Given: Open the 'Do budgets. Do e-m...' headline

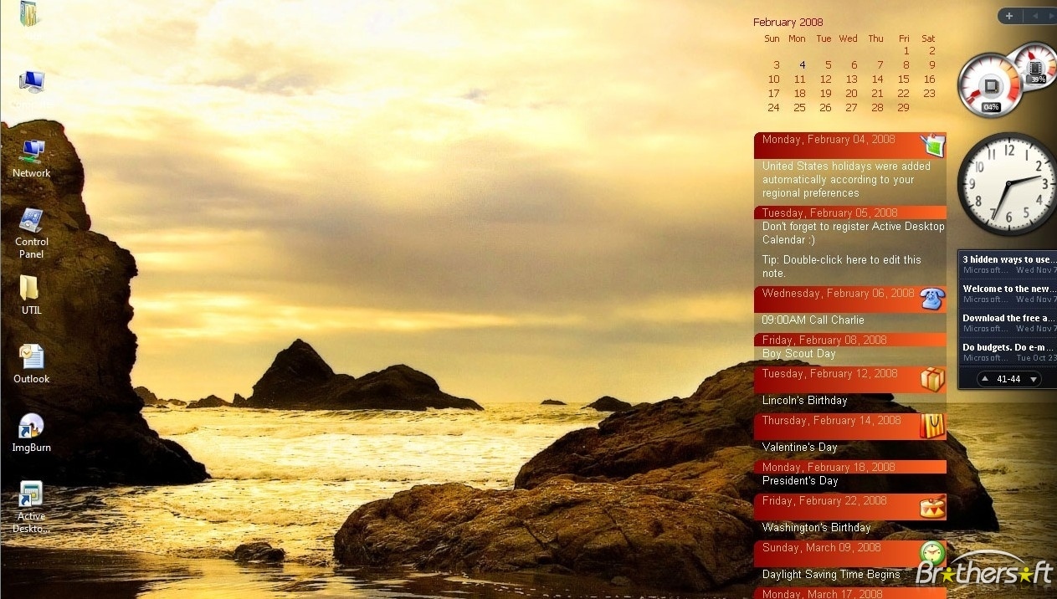Looking at the screenshot, I should (1008, 347).
